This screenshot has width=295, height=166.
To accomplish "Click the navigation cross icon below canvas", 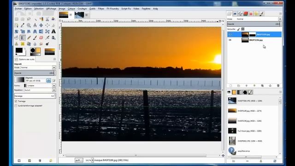I will coord(223,155).
